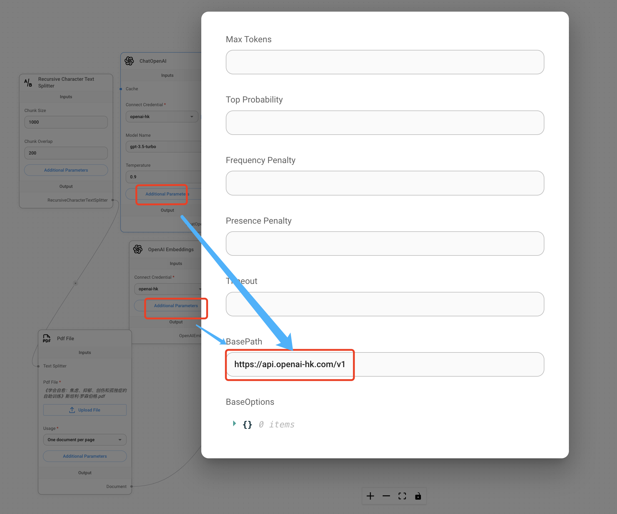Image resolution: width=617 pixels, height=514 pixels.
Task: Toggle the canvas lock icon
Action: pos(418,496)
